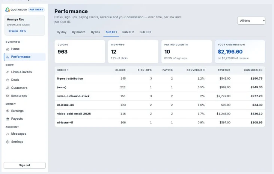Click the Settings gear icon
This screenshot has height=174, width=274.
click(x=8, y=142)
